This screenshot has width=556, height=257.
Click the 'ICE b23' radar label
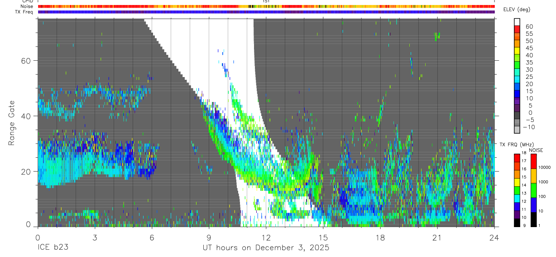pos(53,248)
